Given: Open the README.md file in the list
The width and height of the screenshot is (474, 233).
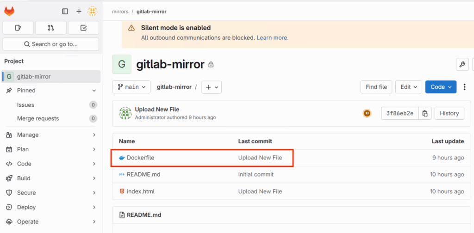Looking at the screenshot, I should tap(143, 174).
